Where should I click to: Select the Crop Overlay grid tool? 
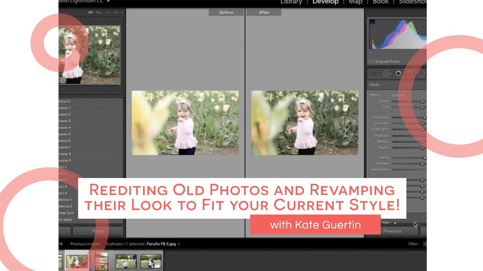pos(374,73)
